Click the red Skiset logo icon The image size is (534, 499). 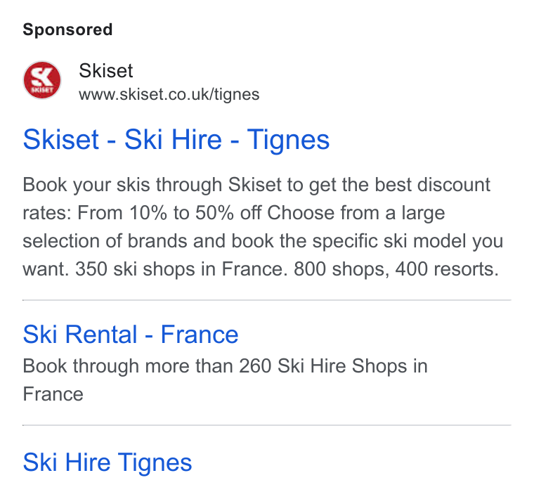pos(42,80)
